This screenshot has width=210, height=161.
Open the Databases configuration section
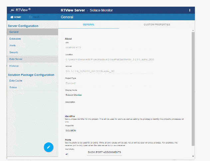16,39
